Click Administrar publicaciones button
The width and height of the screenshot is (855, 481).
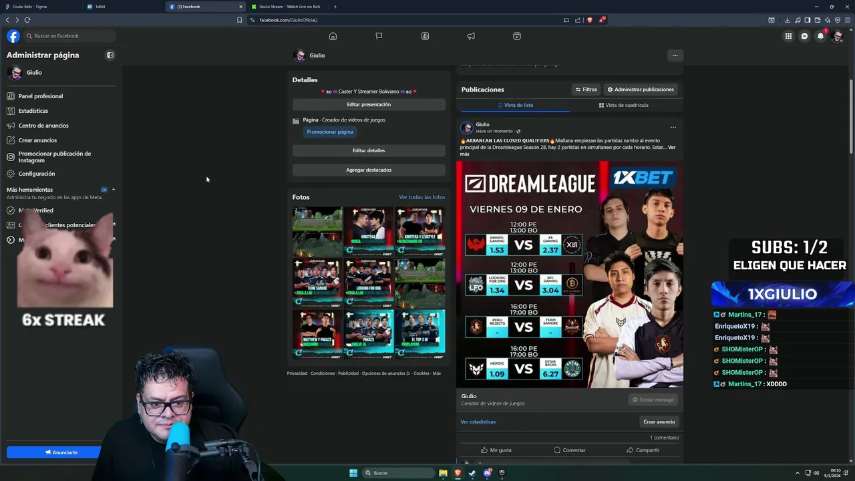[641, 90]
